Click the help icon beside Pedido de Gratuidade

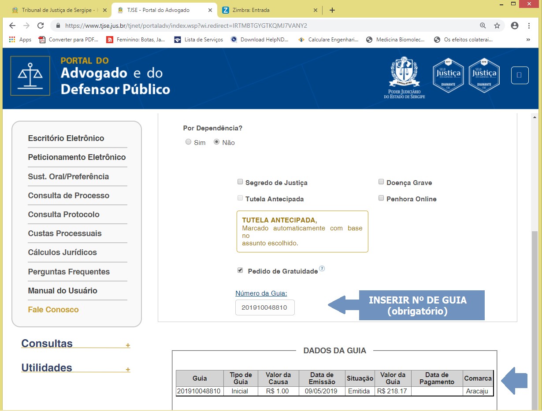click(322, 269)
